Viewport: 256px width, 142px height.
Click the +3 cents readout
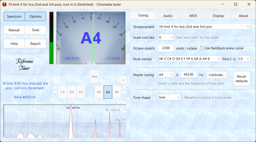pos(113,58)
